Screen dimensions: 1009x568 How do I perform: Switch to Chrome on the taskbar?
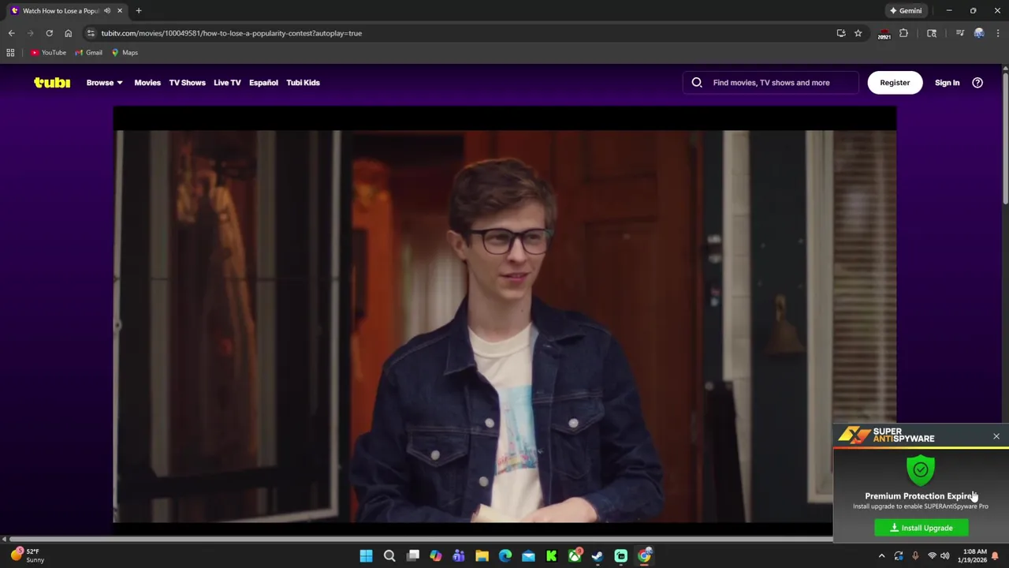644,556
